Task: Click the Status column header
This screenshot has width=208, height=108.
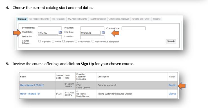Action: (172, 77)
